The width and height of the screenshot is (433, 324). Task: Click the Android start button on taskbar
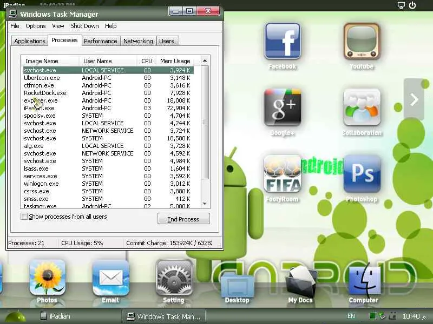coord(16,317)
